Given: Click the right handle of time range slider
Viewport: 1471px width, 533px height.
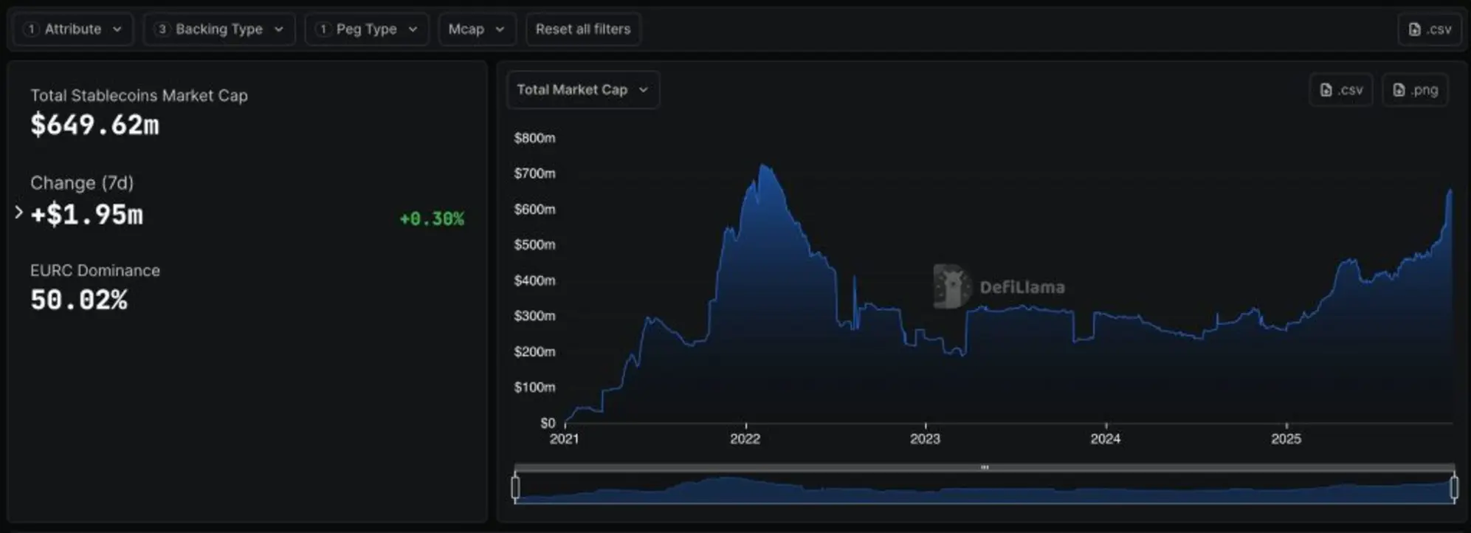Looking at the screenshot, I should pos(1454,487).
